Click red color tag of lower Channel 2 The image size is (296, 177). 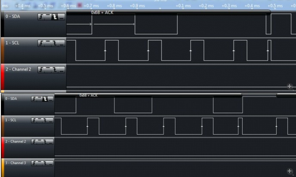(x=3, y=147)
